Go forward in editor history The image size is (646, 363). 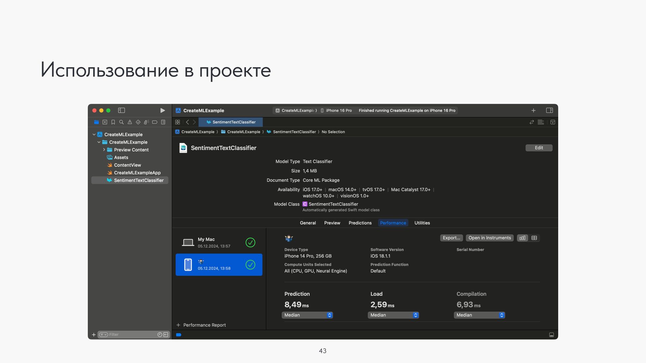coord(194,122)
